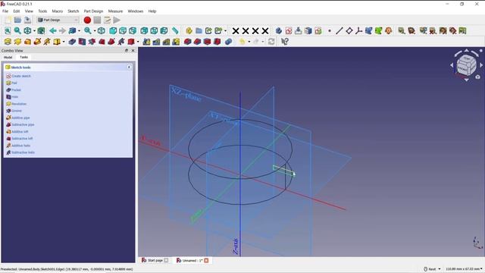The width and height of the screenshot is (485, 273).
Task: Open the Macros dialog notepad icon
Action: pos(107,20)
